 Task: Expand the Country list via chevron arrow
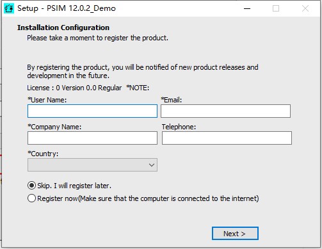[x=152, y=165]
